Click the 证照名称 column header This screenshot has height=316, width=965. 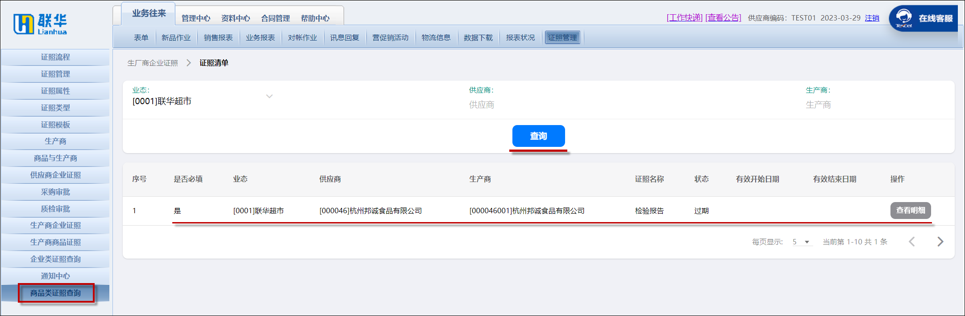pyautogui.click(x=649, y=179)
